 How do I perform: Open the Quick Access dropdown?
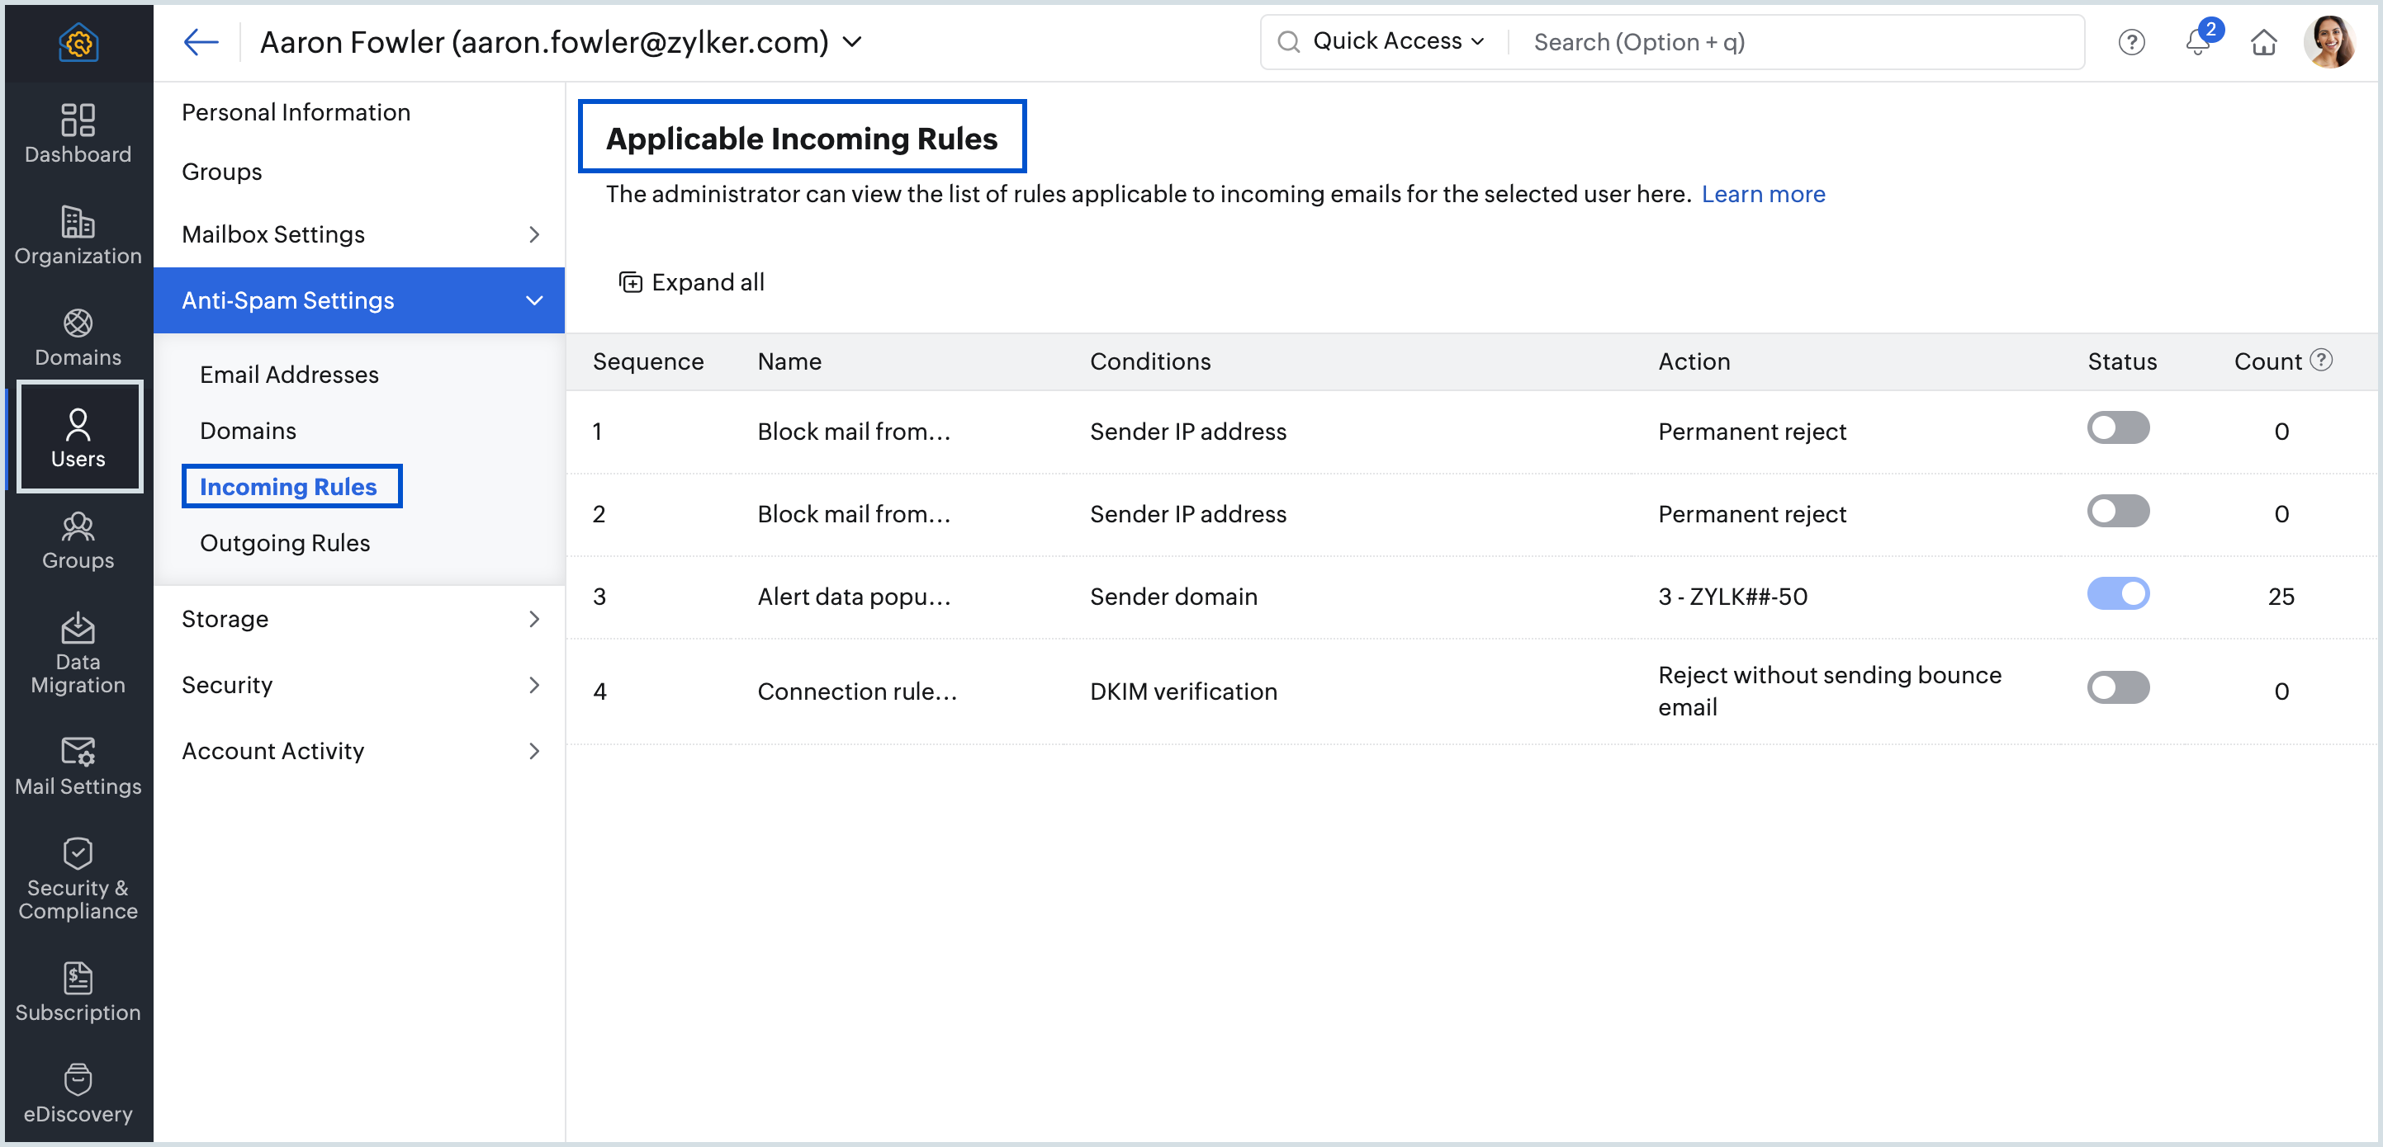pyautogui.click(x=1397, y=41)
